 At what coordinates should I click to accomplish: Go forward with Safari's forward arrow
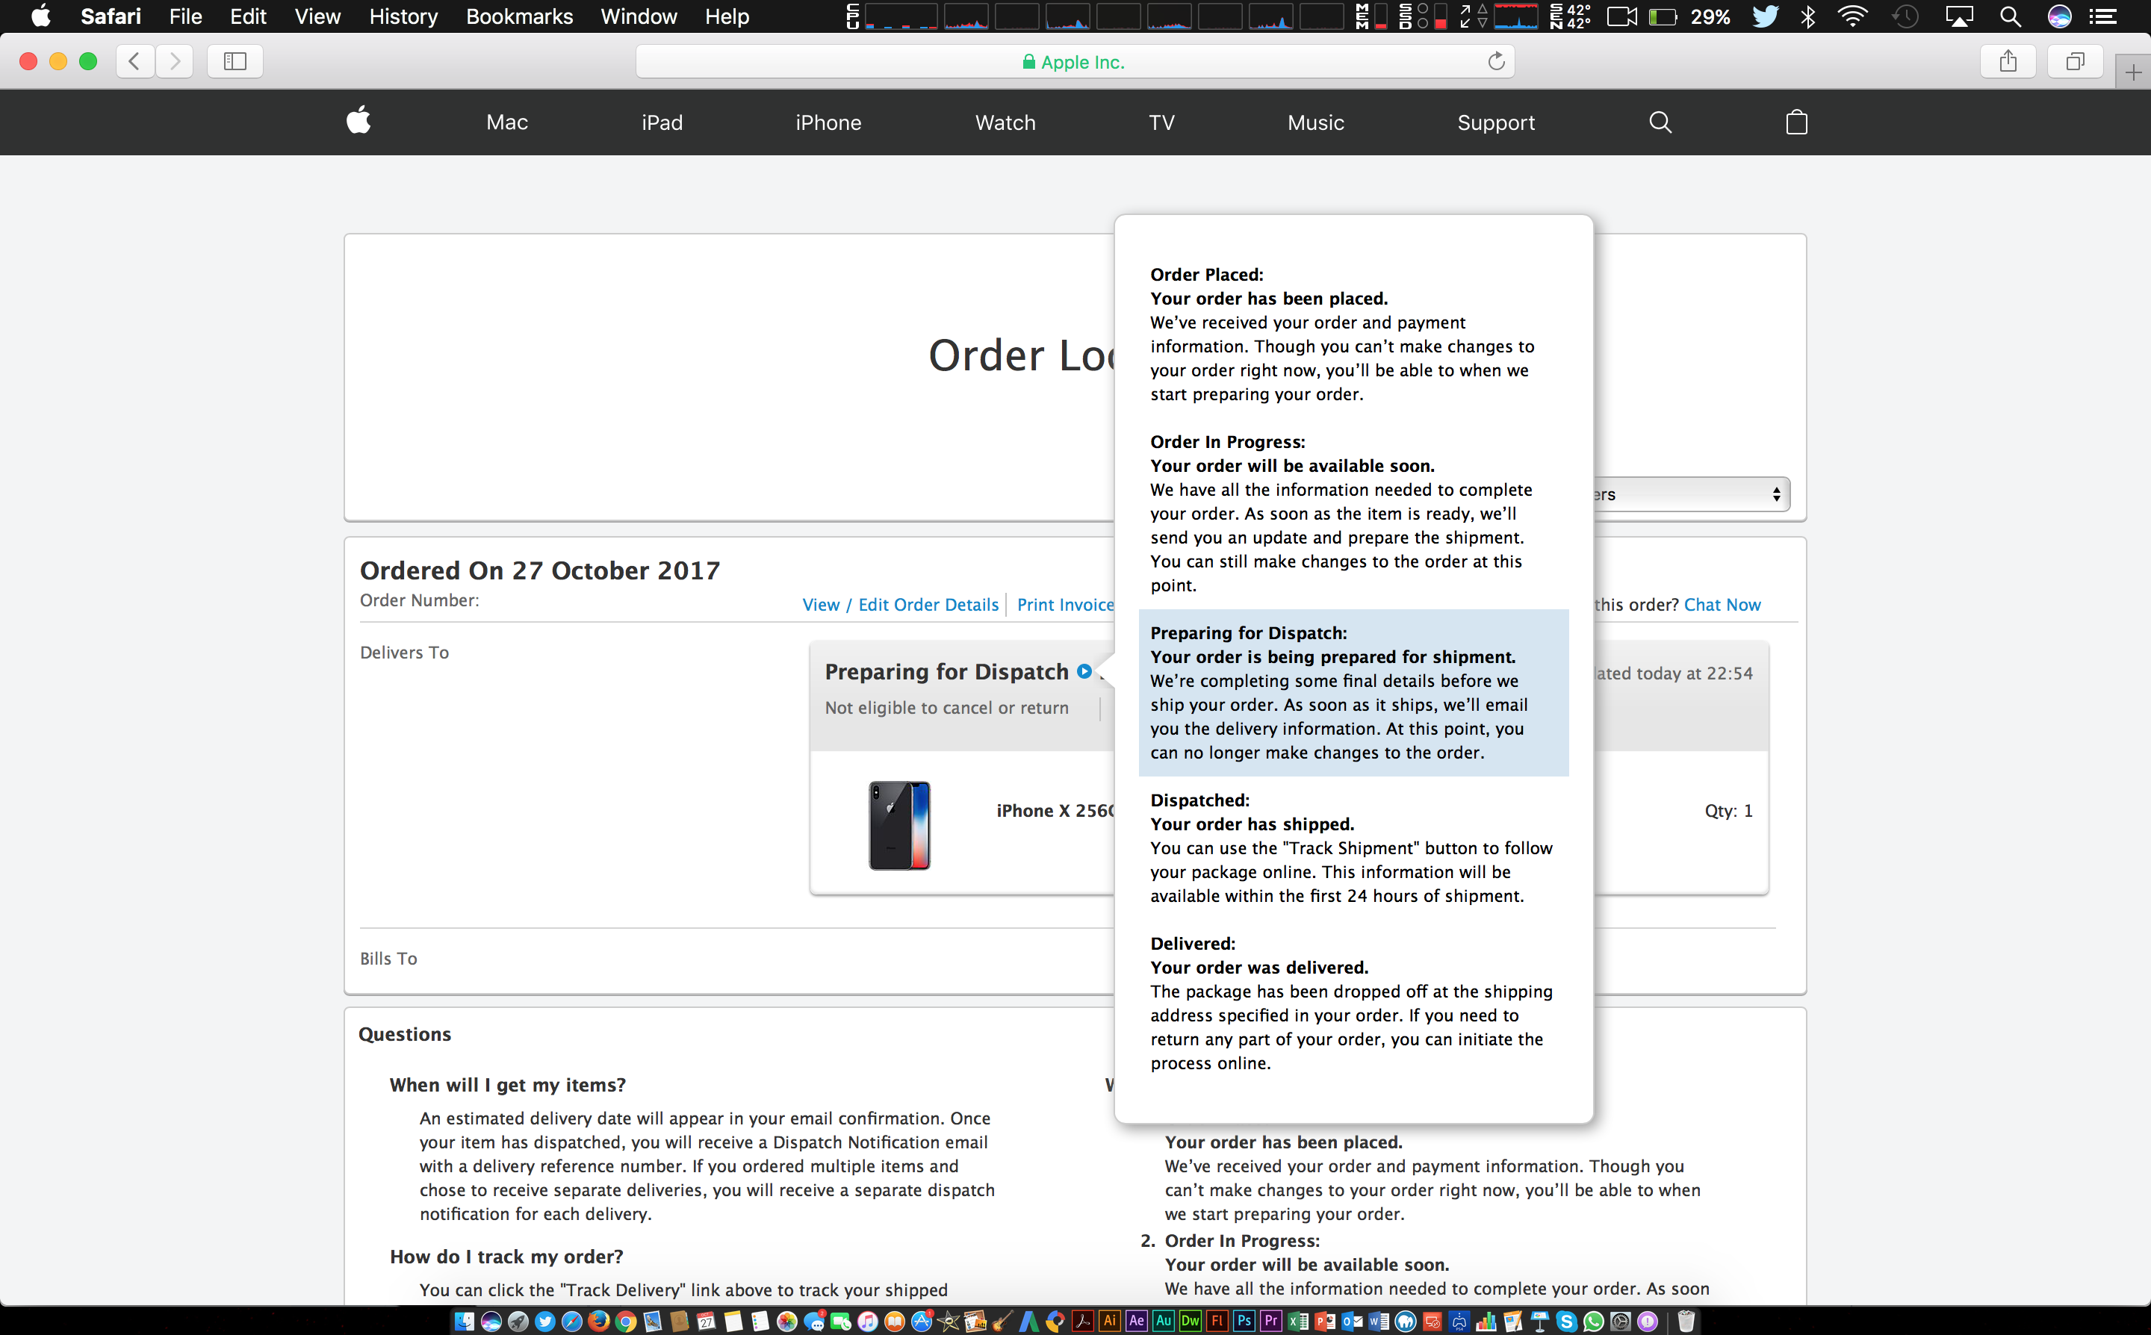(175, 61)
